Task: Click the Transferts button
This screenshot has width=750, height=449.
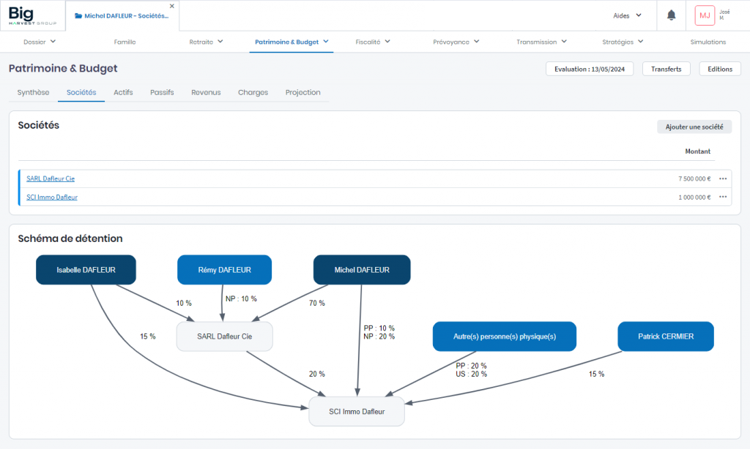Action: point(666,69)
